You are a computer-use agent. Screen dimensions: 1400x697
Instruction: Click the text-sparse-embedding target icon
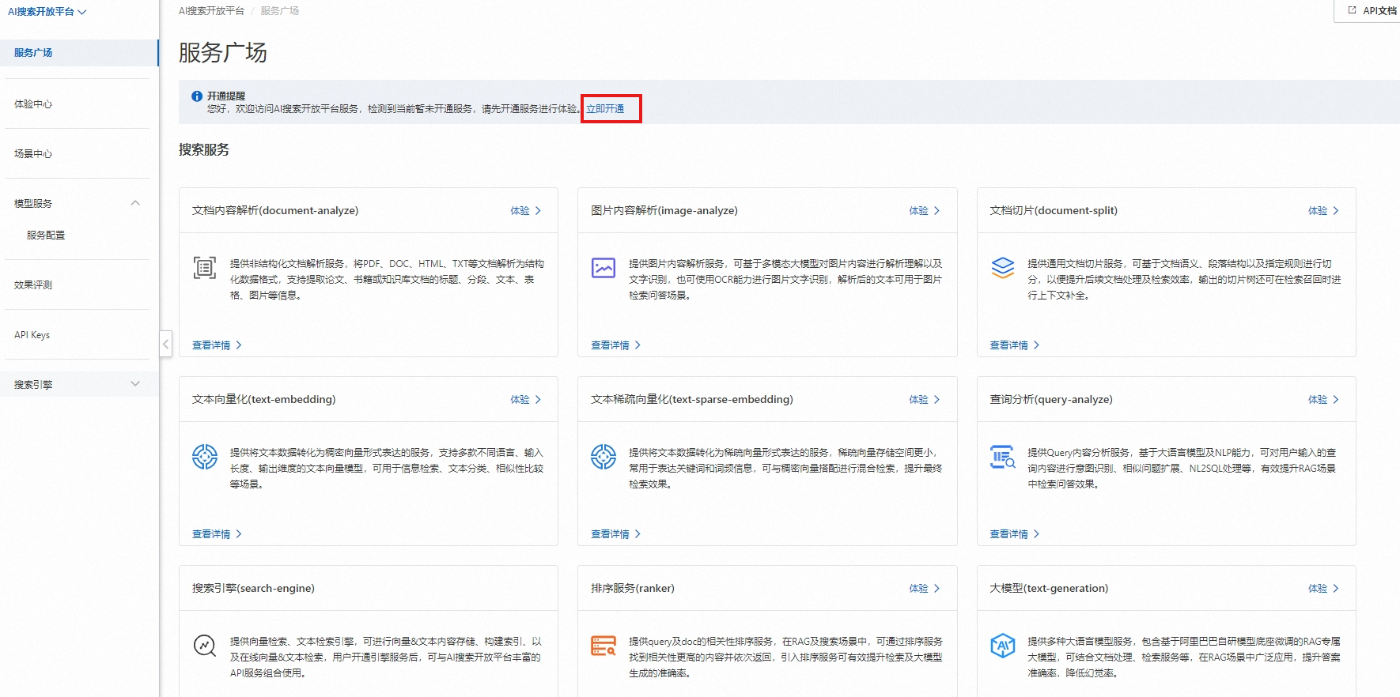604,457
